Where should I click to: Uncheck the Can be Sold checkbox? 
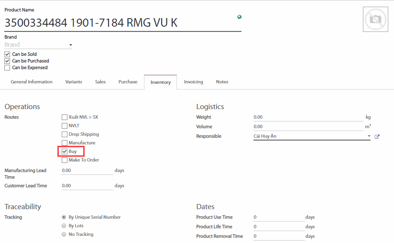pos(7,54)
